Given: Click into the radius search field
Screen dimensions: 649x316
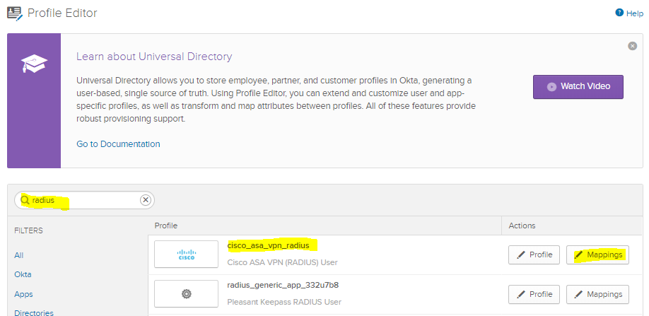Looking at the screenshot, I should 84,200.
